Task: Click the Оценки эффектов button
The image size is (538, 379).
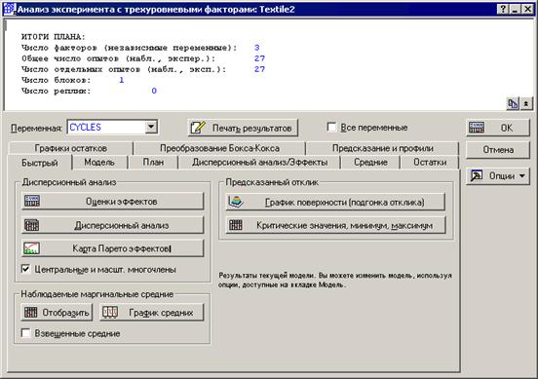Action: point(112,202)
